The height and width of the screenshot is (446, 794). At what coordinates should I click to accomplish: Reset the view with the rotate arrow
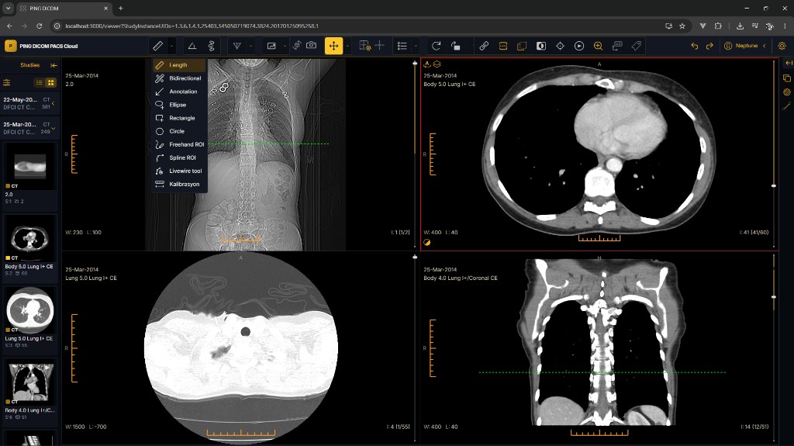coord(436,46)
